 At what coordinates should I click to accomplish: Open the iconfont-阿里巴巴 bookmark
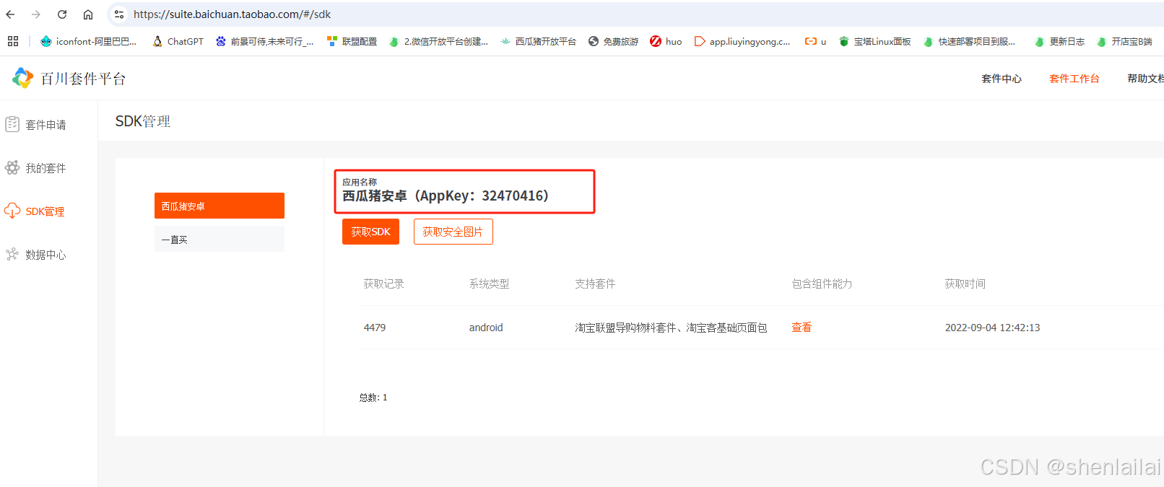88,41
